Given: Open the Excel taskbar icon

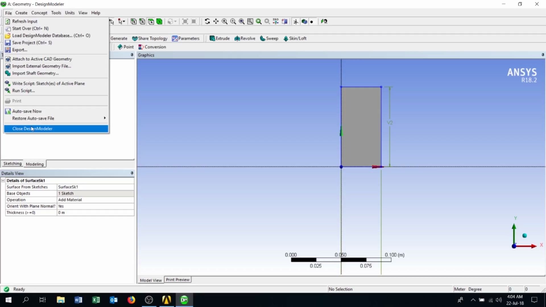Looking at the screenshot, I should 96,300.
